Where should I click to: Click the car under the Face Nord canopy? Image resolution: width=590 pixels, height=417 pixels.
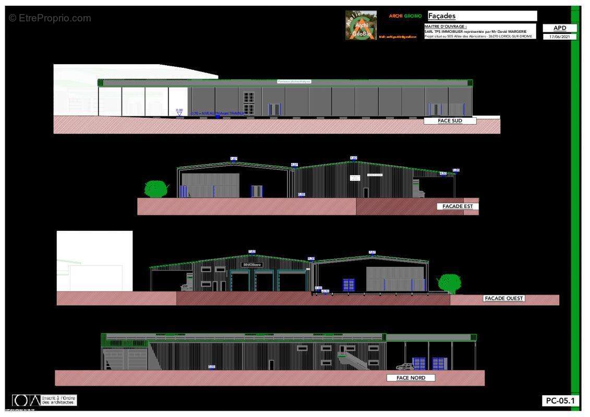tap(404, 366)
